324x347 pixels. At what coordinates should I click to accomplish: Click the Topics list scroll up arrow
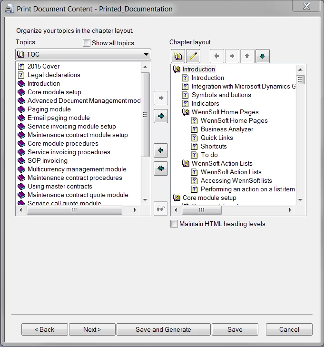click(145, 67)
